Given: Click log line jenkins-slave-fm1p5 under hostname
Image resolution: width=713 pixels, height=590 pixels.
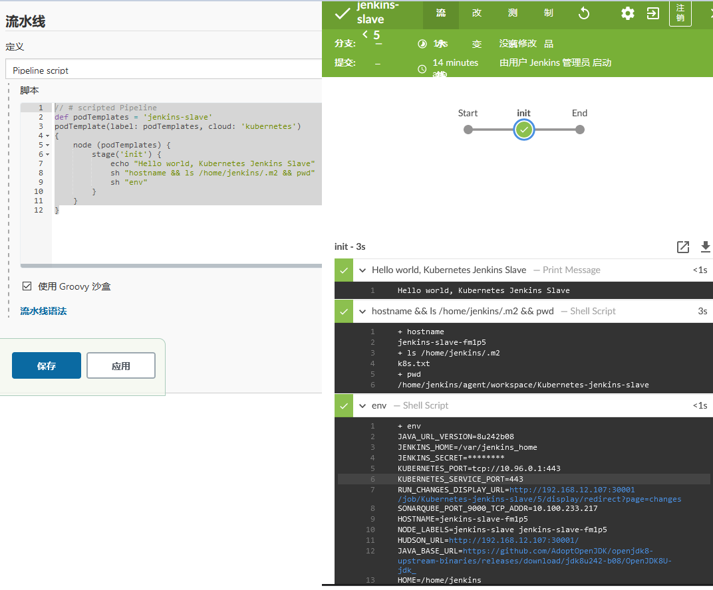Looking at the screenshot, I should [x=442, y=342].
